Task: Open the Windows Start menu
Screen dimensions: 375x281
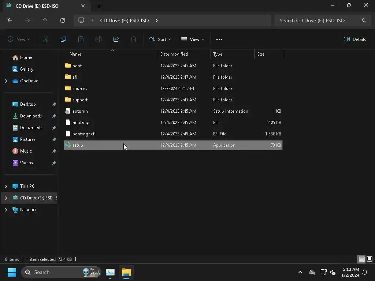Action: point(12,272)
